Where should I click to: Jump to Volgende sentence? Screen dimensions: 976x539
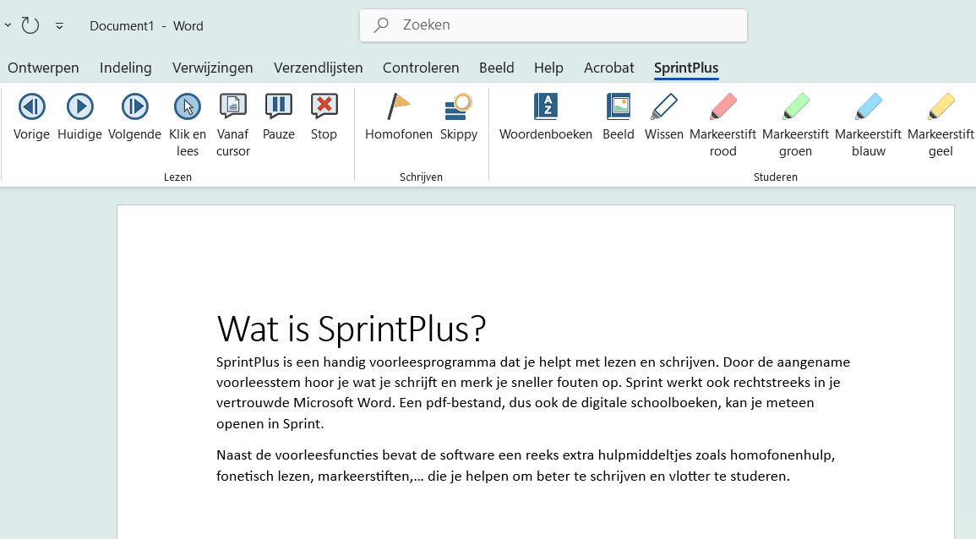pos(134,118)
